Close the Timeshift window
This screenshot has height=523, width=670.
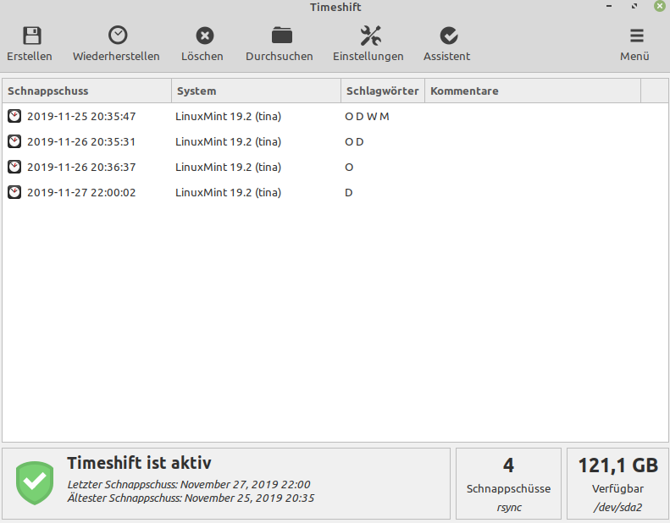tap(660, 6)
